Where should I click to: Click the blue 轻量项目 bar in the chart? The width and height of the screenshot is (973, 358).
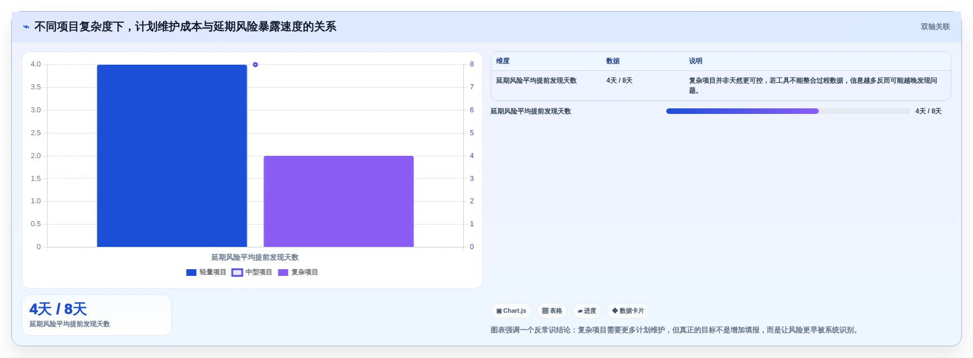pyautogui.click(x=172, y=156)
